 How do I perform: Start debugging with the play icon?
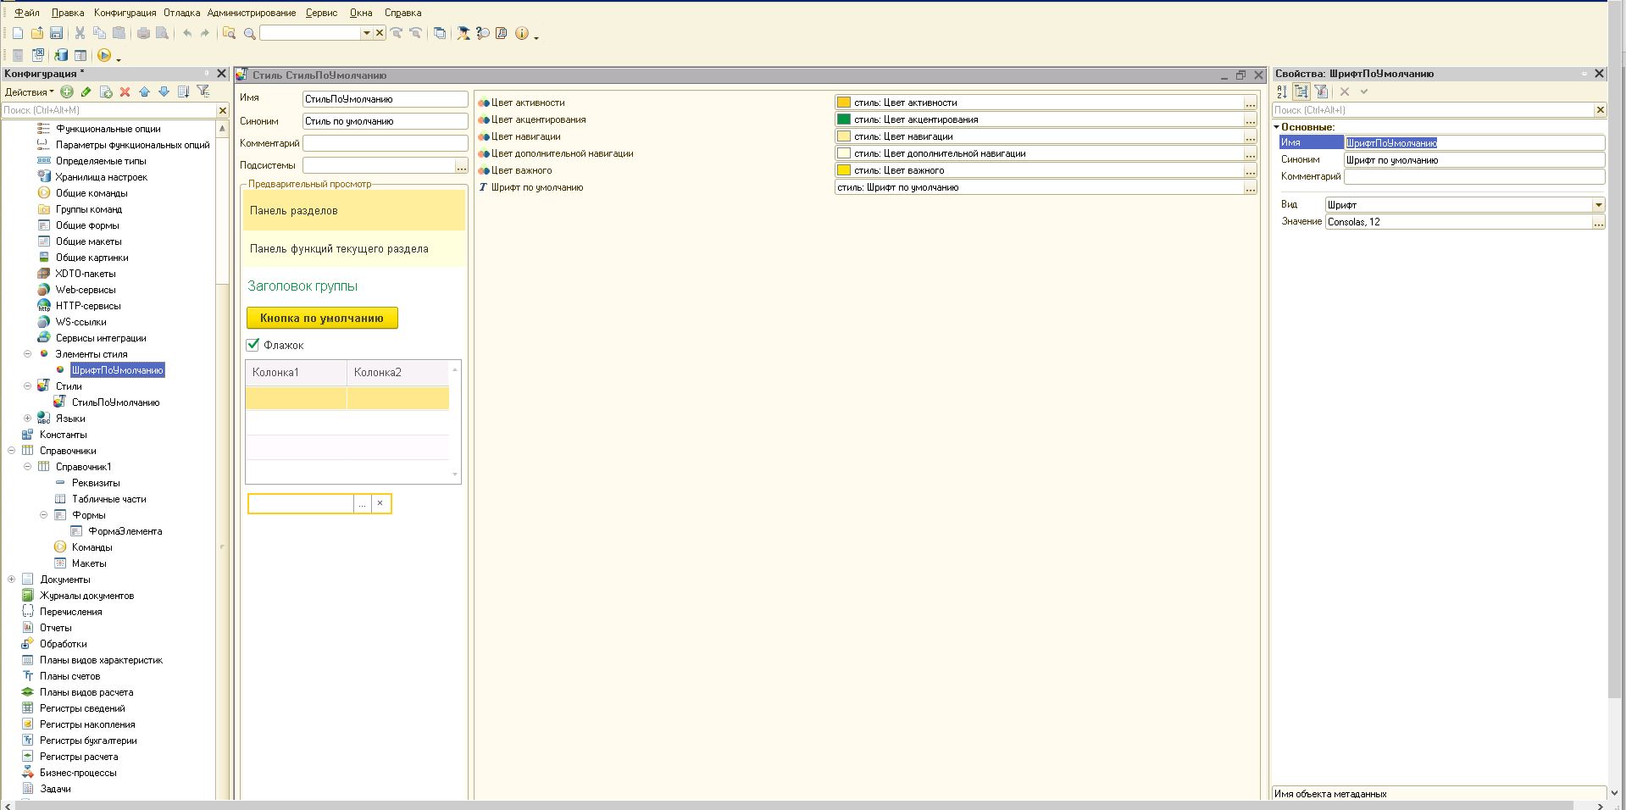(103, 55)
